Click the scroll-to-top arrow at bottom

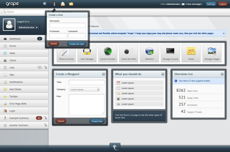(x=115, y=147)
